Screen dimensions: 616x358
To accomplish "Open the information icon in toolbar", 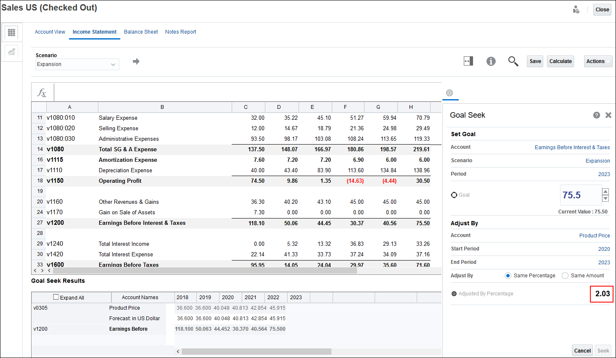I will tap(491, 61).
